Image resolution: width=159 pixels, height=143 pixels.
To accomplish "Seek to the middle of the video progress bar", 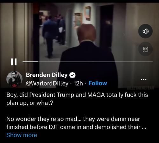I will 87,62.
